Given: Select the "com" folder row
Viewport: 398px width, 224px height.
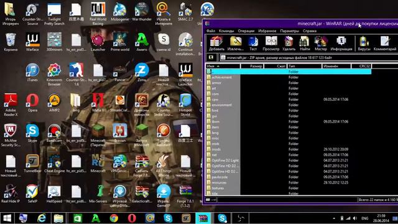Looking at the screenshot, I should (x=289, y=94).
